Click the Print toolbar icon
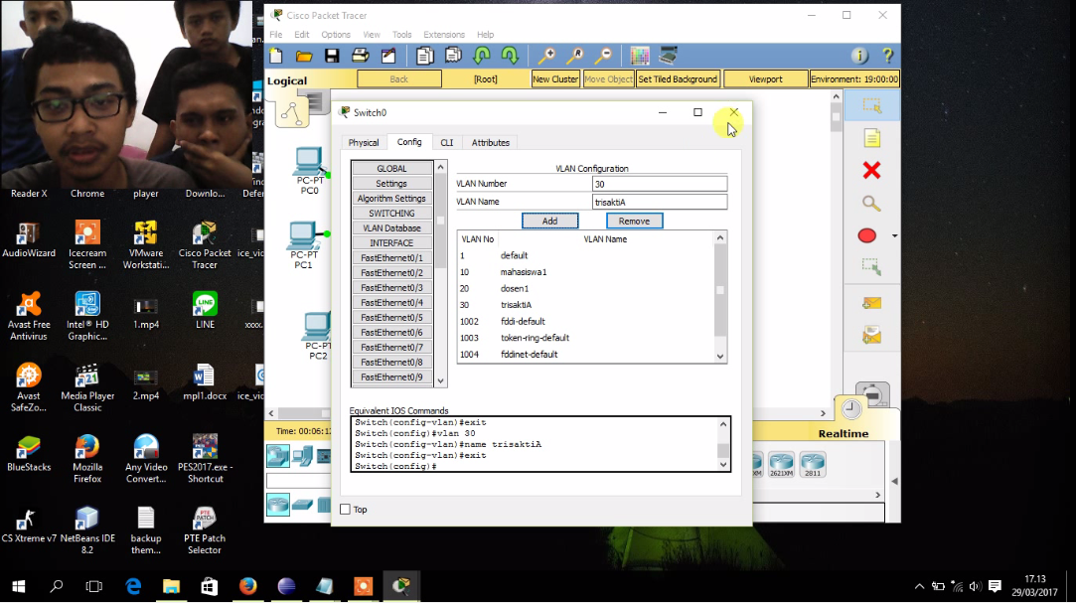 361,56
